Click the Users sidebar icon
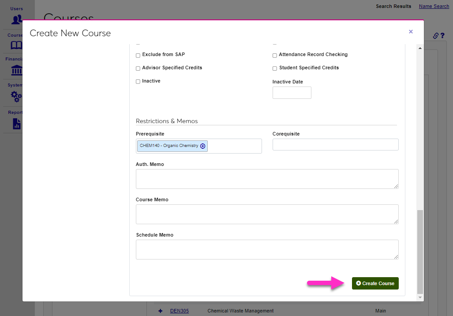 click(x=17, y=19)
